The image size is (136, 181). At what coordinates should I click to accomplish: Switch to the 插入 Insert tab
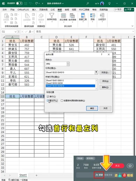pos(34,10)
